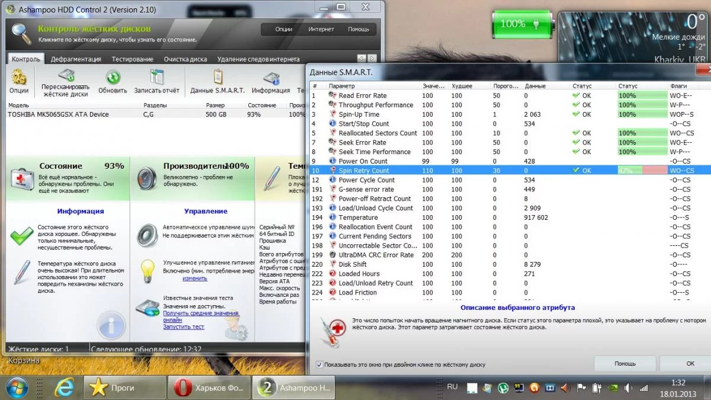Click the Запустить тест link
Image resolution: width=711 pixels, height=400 pixels.
(x=184, y=327)
